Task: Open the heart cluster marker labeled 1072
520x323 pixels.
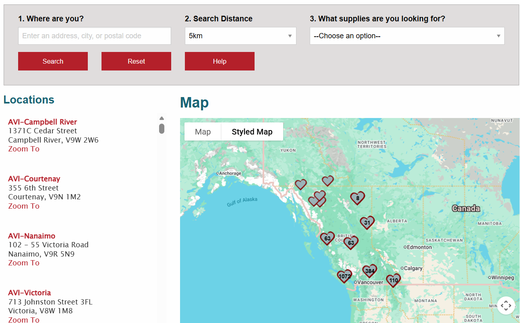Action: click(344, 276)
